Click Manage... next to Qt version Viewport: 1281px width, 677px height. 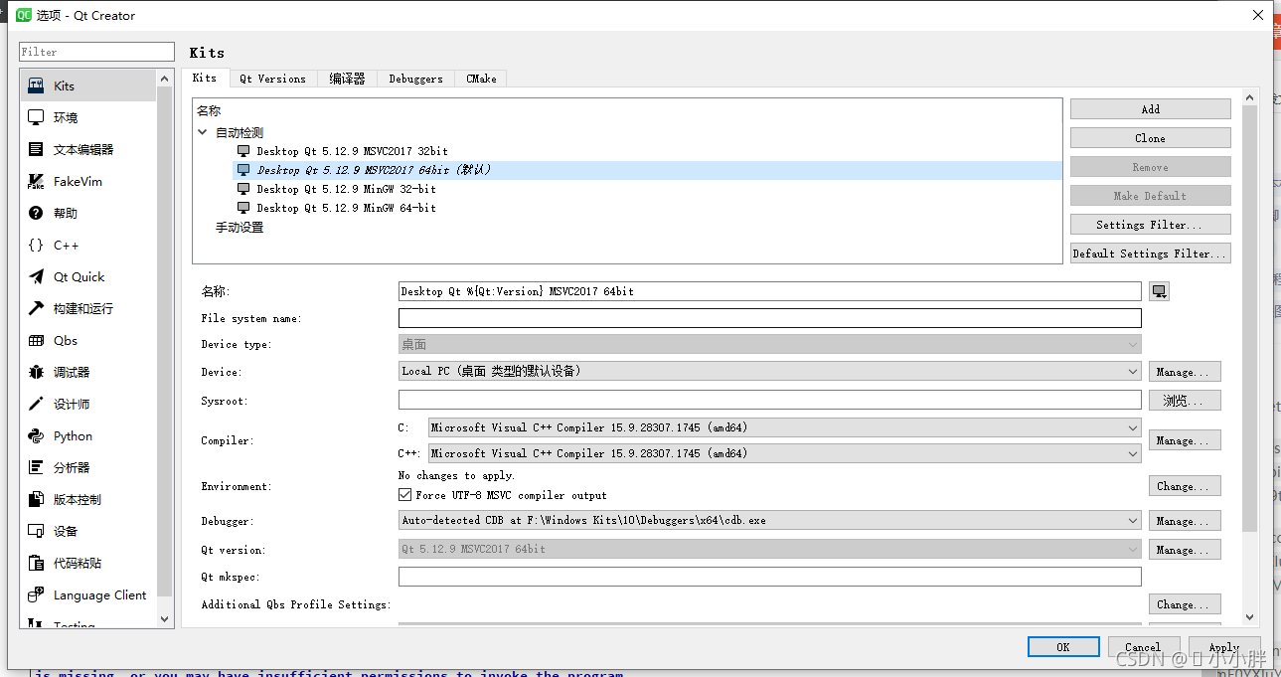pyautogui.click(x=1185, y=550)
